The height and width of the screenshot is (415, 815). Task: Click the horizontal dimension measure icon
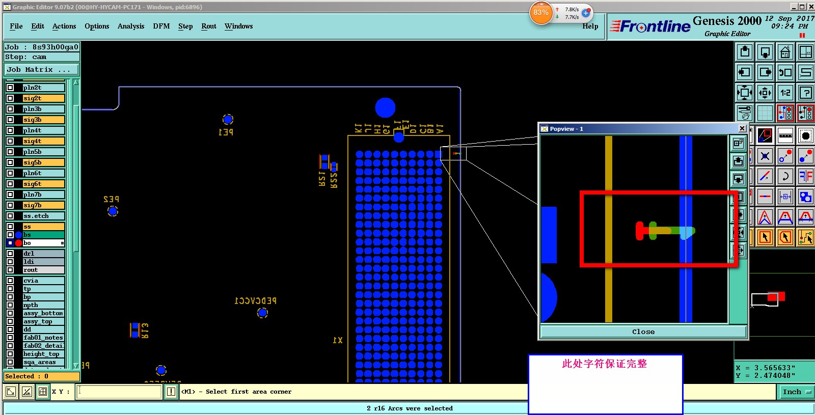[x=785, y=197]
